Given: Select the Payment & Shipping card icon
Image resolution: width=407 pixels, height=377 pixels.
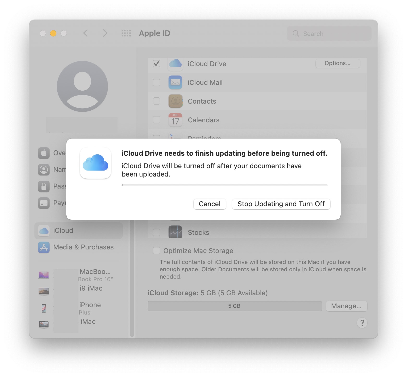Looking at the screenshot, I should pos(44,203).
